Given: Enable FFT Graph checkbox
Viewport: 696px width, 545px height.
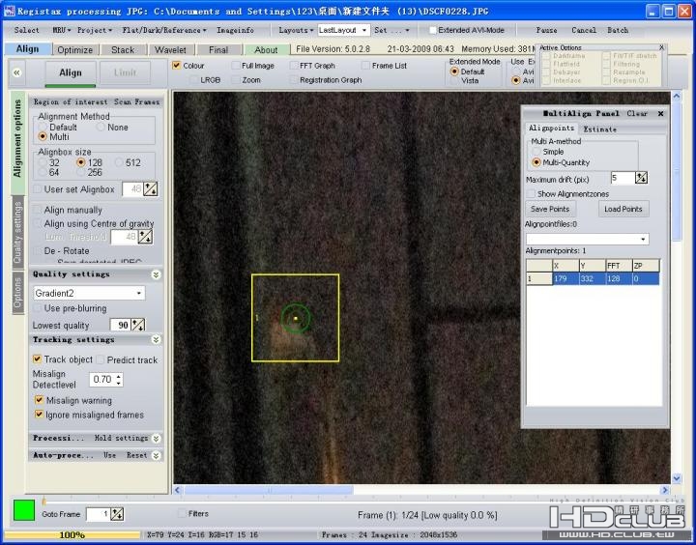Looking at the screenshot, I should pyautogui.click(x=294, y=66).
